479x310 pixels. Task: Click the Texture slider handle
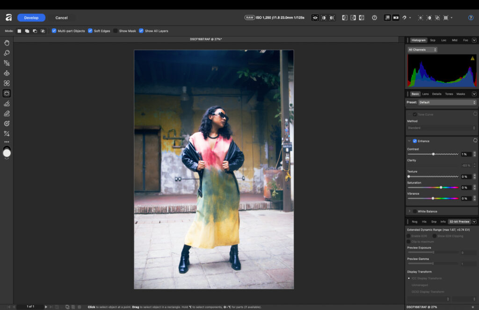point(409,177)
